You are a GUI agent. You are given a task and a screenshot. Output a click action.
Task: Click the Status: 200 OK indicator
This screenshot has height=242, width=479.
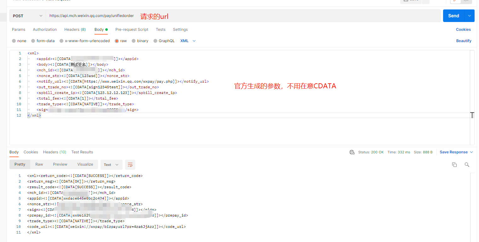click(x=371, y=152)
